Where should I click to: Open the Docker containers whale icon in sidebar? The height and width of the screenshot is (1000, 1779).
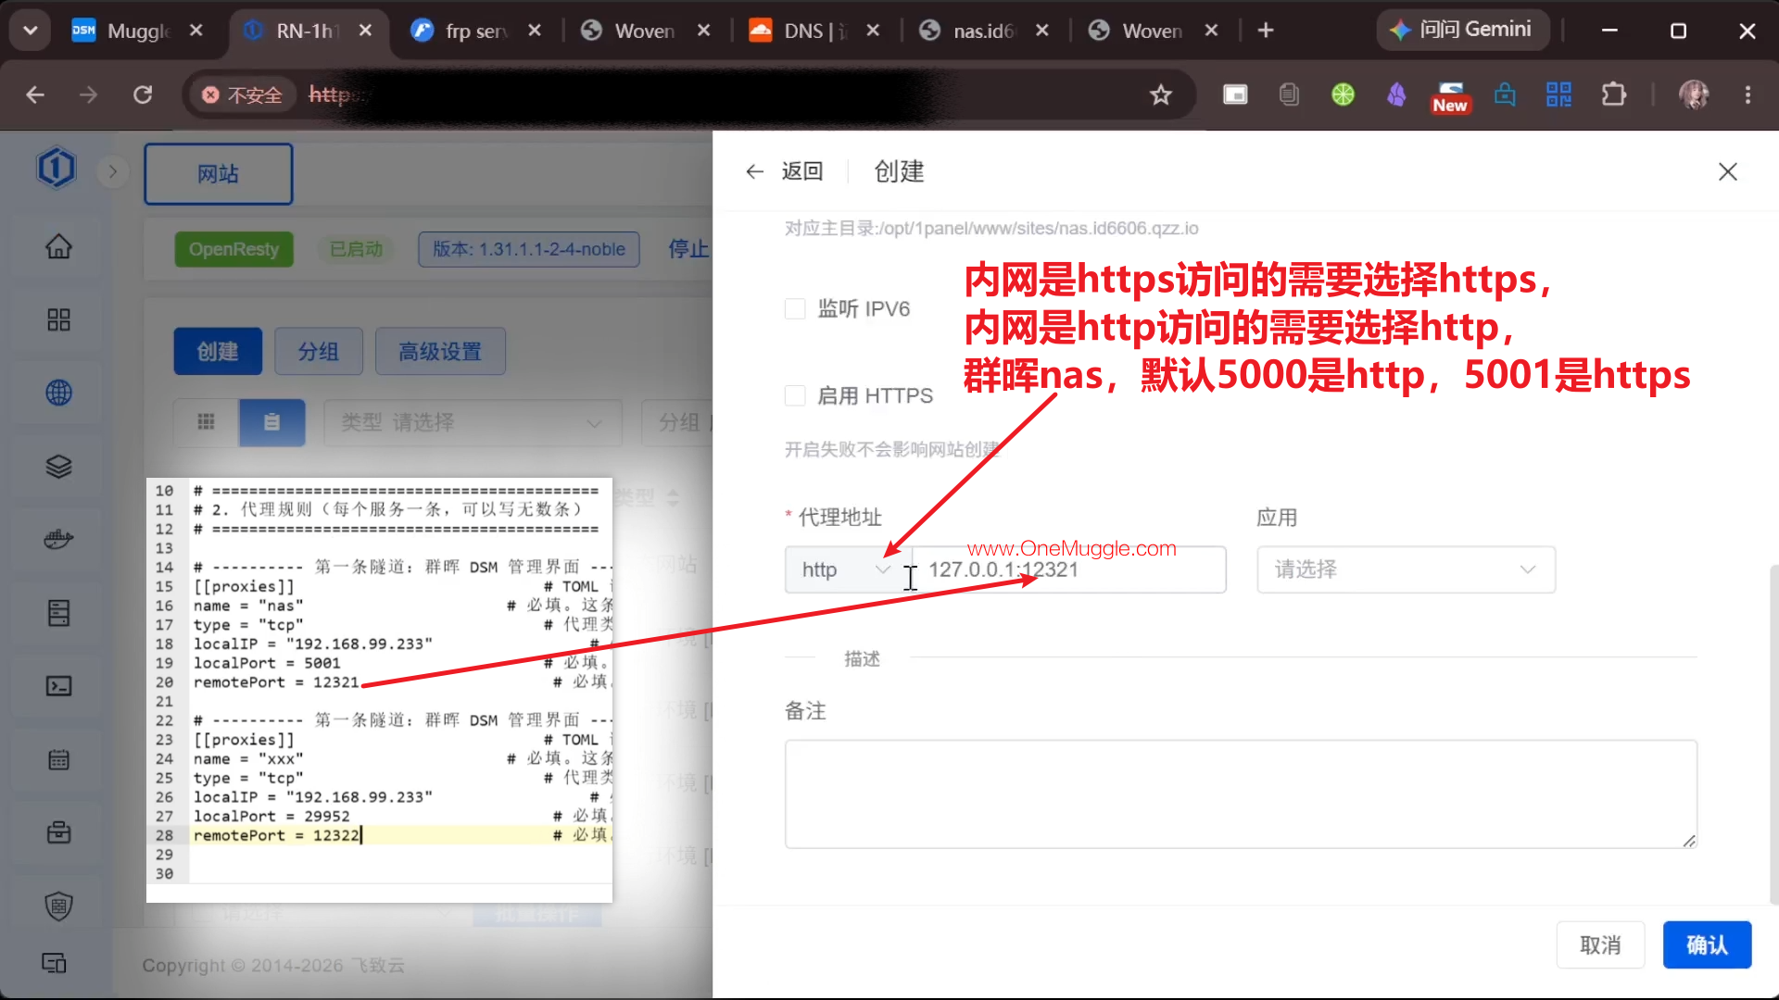58,539
